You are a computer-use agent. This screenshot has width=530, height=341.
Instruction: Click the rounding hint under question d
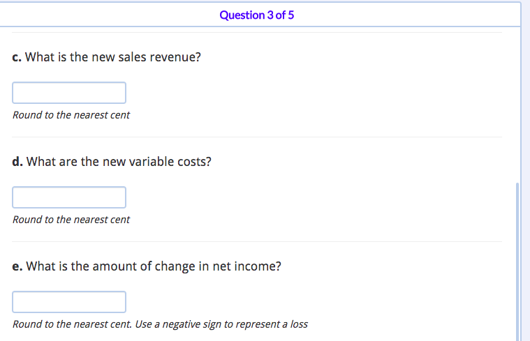[71, 220]
